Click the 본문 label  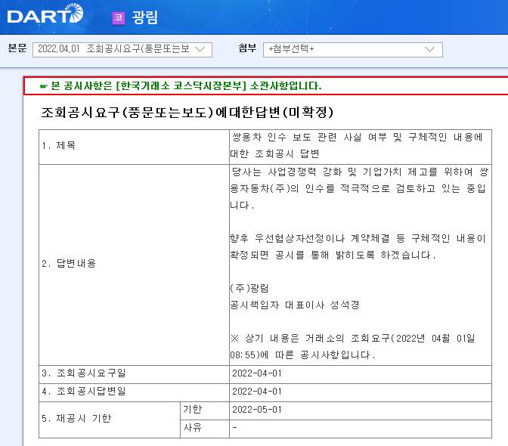(x=17, y=48)
